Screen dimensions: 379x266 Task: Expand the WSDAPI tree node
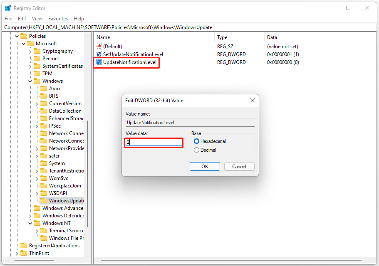click(x=37, y=194)
